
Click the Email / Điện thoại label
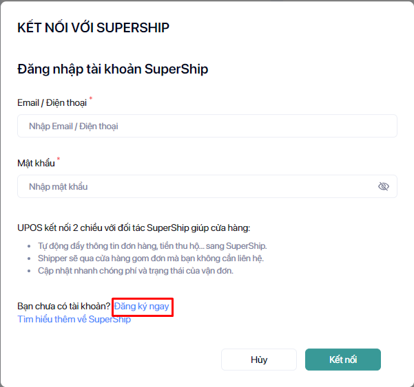[x=52, y=103]
